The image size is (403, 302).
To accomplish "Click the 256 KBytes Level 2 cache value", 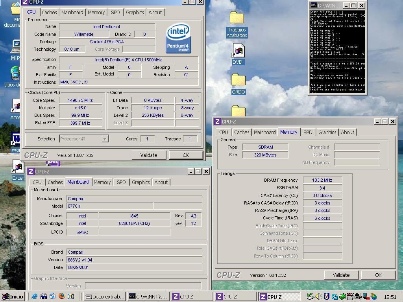I will pyautogui.click(x=153, y=115).
